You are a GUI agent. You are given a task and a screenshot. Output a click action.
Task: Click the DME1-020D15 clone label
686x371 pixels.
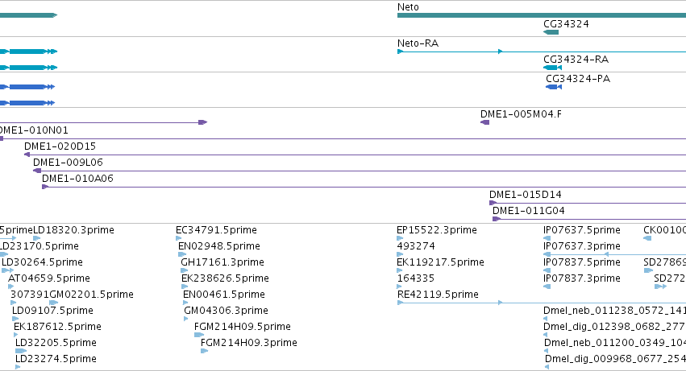[60, 146]
